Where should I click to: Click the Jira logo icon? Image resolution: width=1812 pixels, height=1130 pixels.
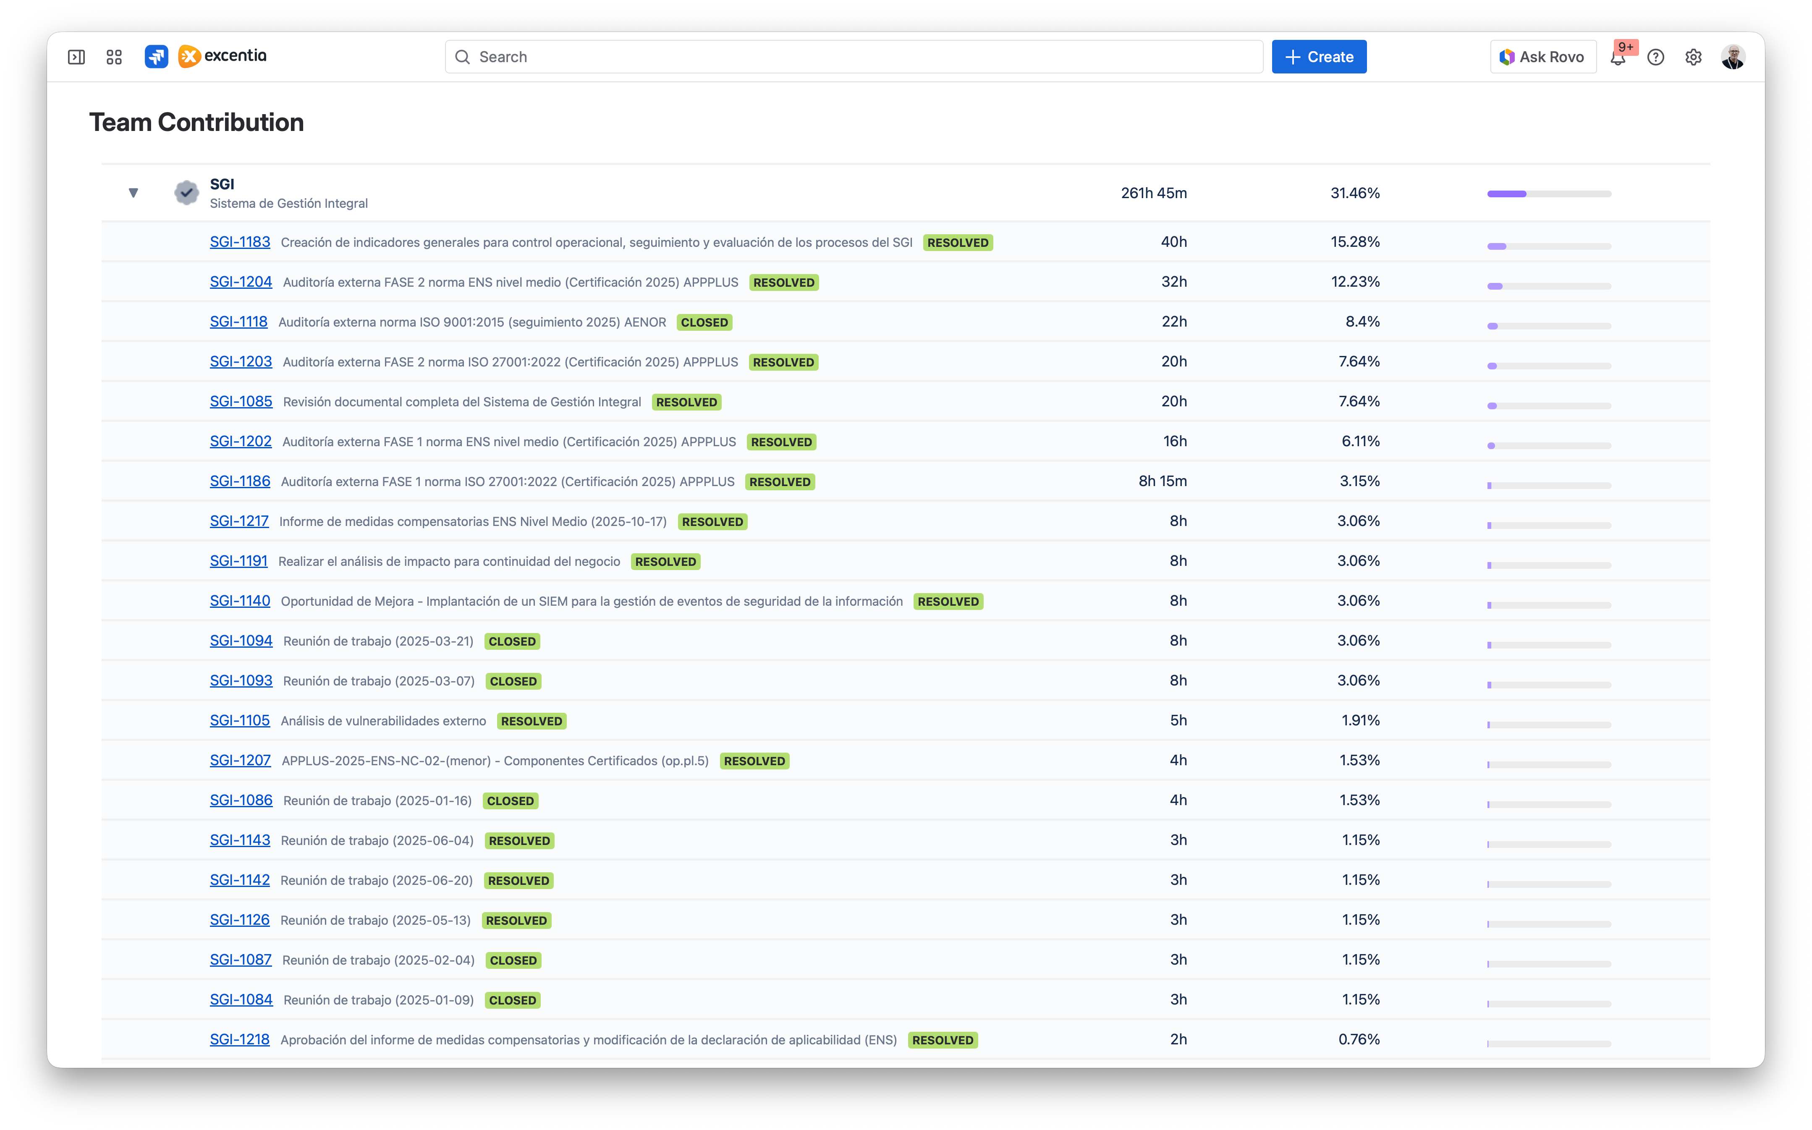156,57
